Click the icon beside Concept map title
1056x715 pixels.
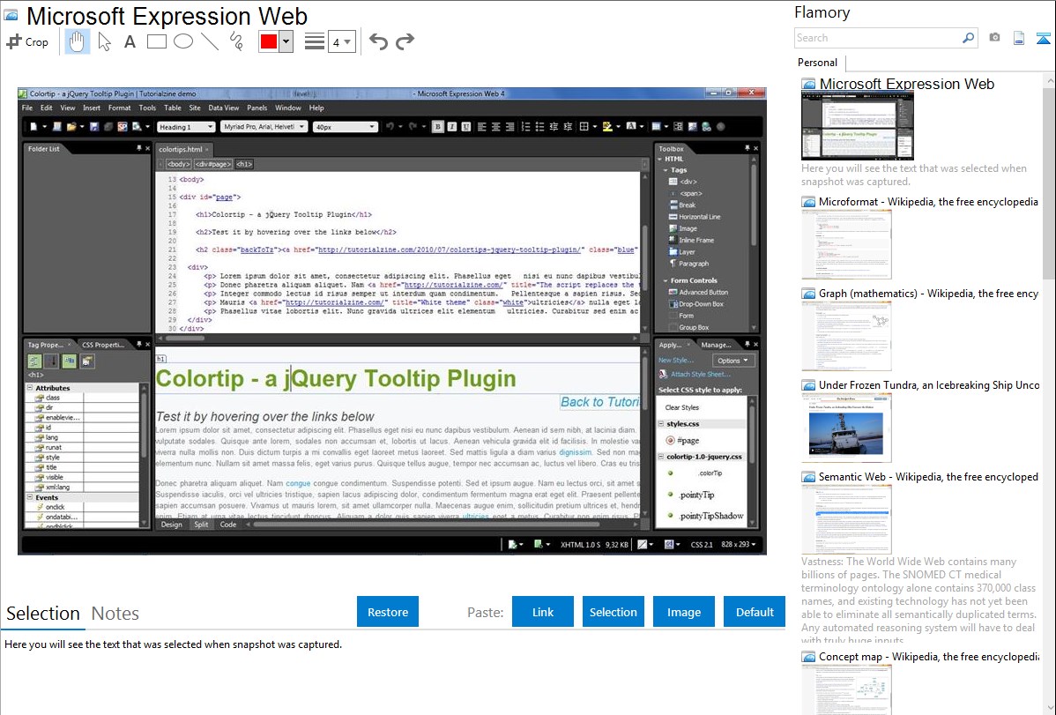click(808, 656)
